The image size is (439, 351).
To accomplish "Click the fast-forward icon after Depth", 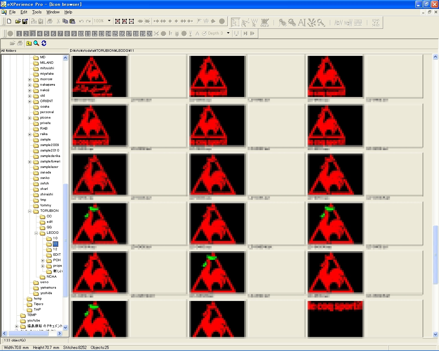I will pos(252,33).
